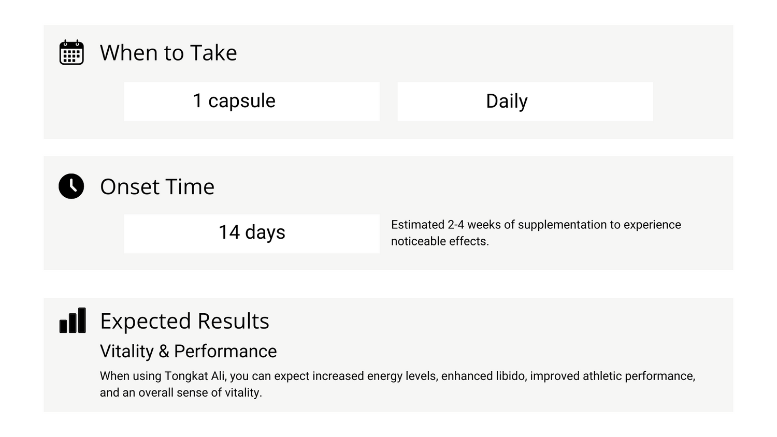
Task: Click the Estimated 2-4 weeks description text
Action: pos(536,233)
